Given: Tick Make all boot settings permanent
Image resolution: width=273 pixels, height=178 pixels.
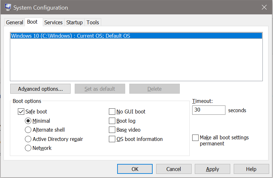Looking at the screenshot, I should coord(195,138).
